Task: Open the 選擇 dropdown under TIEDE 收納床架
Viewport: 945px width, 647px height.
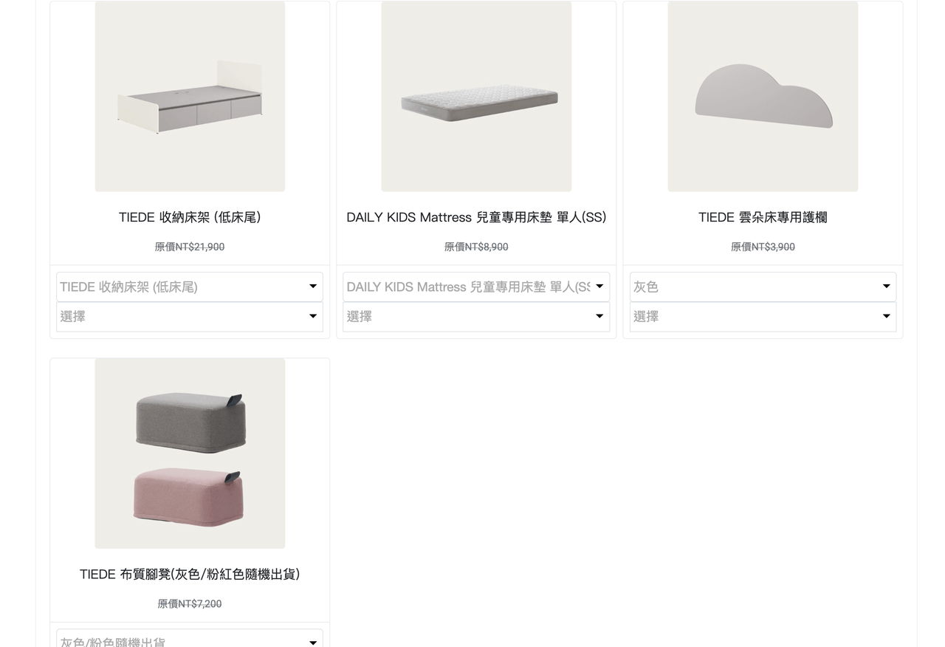Action: [190, 316]
